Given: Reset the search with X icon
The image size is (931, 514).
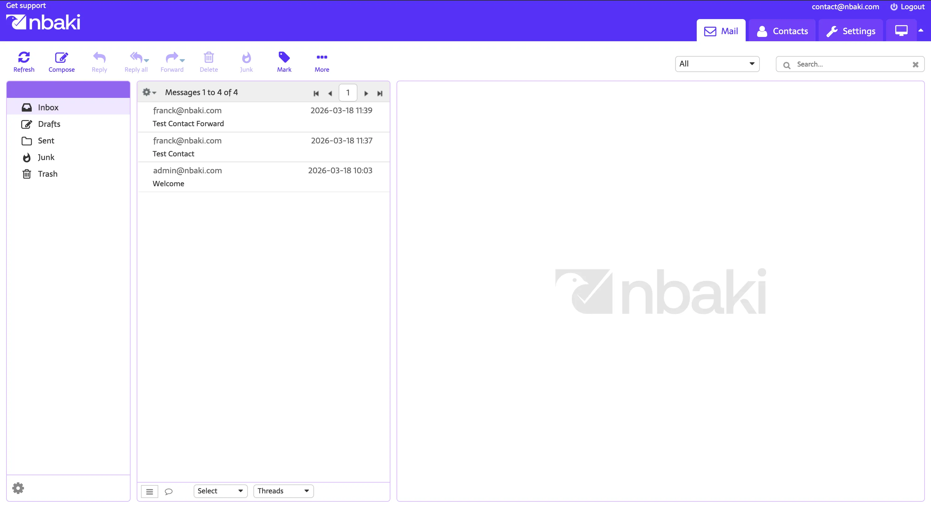Looking at the screenshot, I should (x=915, y=65).
